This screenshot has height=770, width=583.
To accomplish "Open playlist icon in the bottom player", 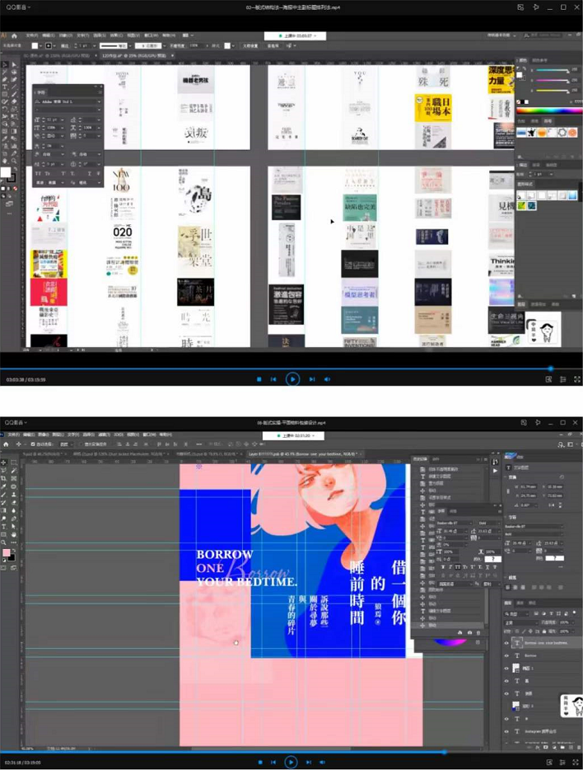I will 563,762.
